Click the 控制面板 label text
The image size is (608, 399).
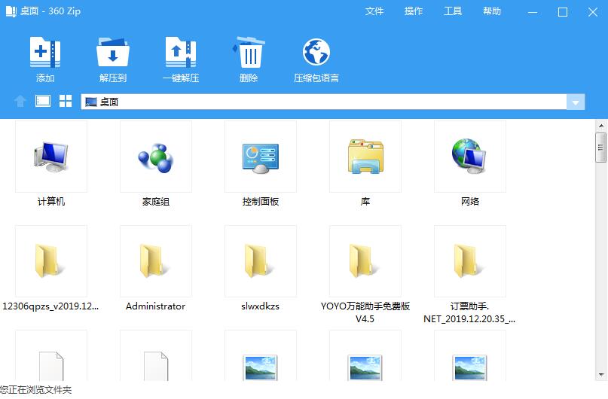tap(261, 202)
